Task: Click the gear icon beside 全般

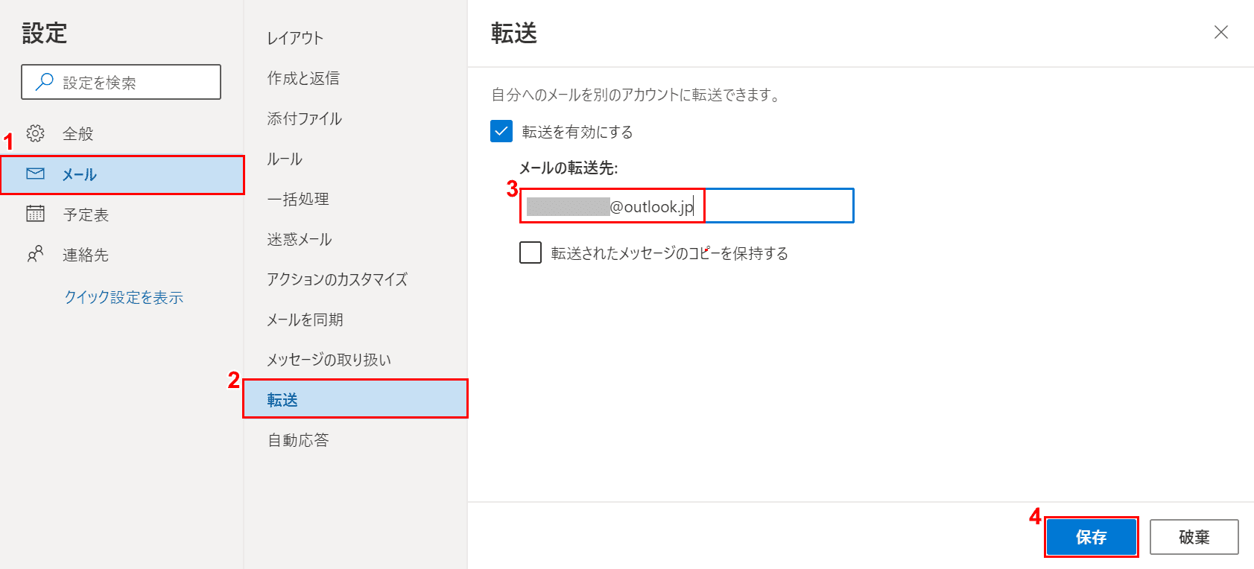Action: pyautogui.click(x=35, y=133)
